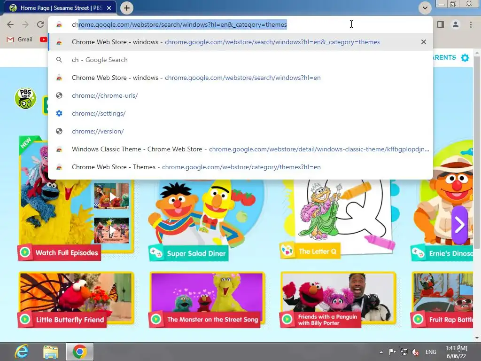
Task: Click the PBS Kids logo
Action: pyautogui.click(x=25, y=99)
